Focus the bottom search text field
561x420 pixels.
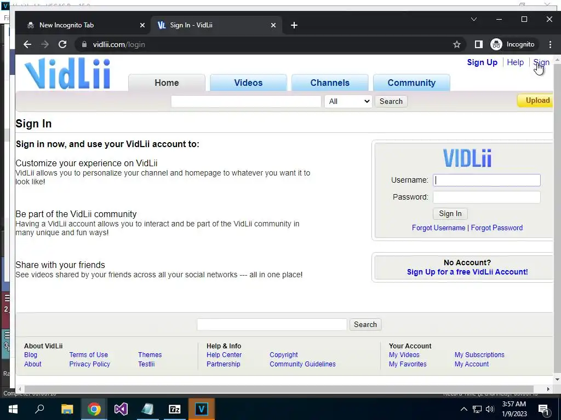272,324
